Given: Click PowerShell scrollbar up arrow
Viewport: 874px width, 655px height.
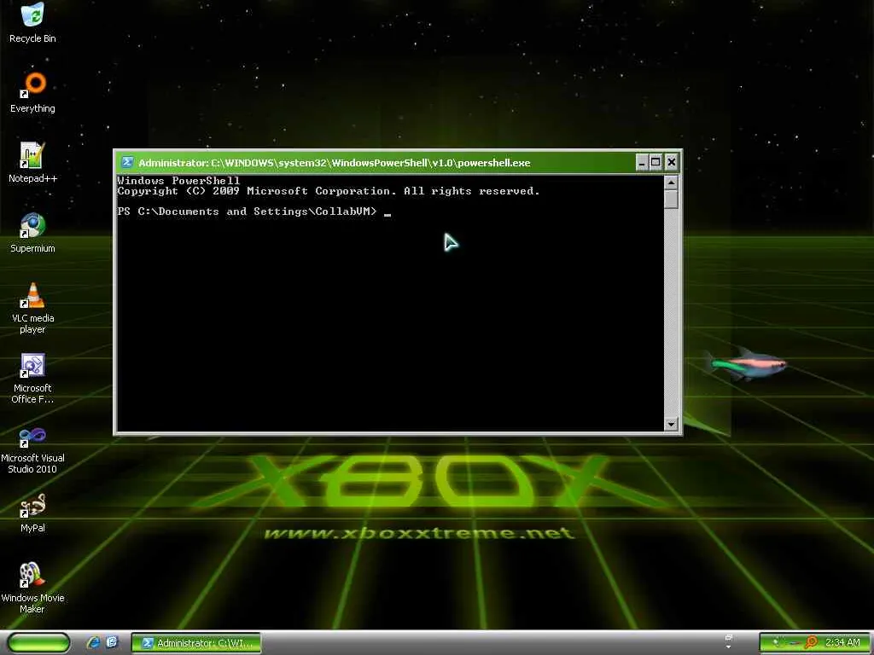Looking at the screenshot, I should [671, 183].
